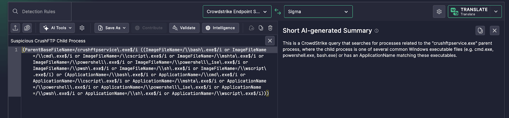Screen dimensions: 509x118
Task: Copy the AI-generated summary text
Action: coord(480,30)
